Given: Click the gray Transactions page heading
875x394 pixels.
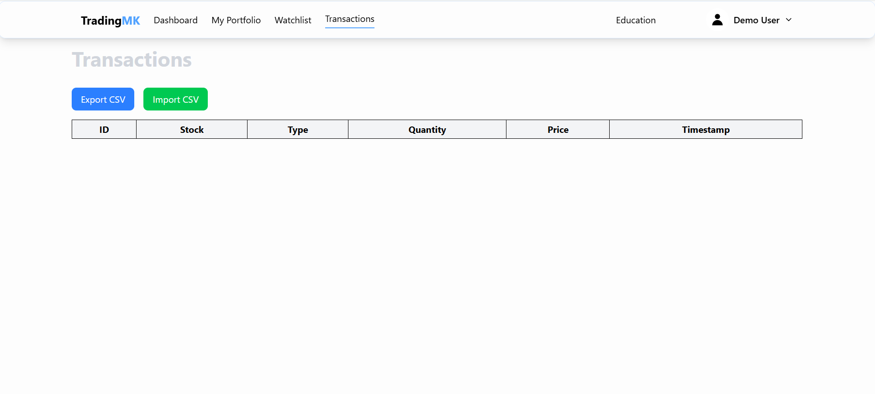Looking at the screenshot, I should click(x=132, y=60).
